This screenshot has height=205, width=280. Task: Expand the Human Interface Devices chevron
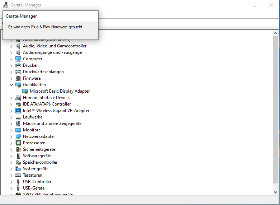pos(11,98)
